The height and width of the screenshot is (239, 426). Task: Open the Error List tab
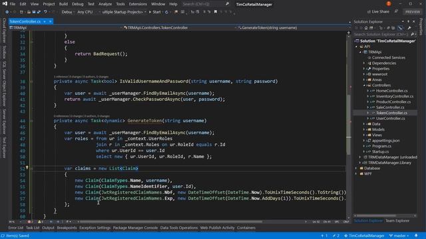coord(16,228)
